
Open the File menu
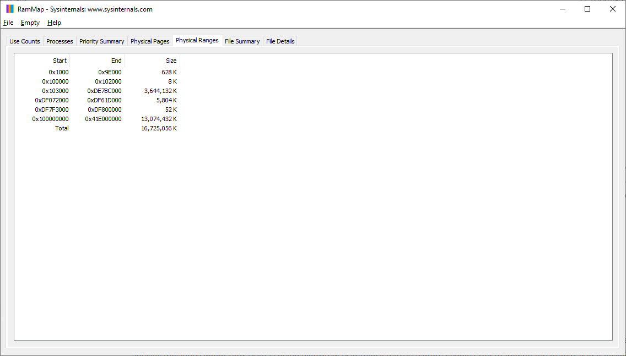[8, 23]
